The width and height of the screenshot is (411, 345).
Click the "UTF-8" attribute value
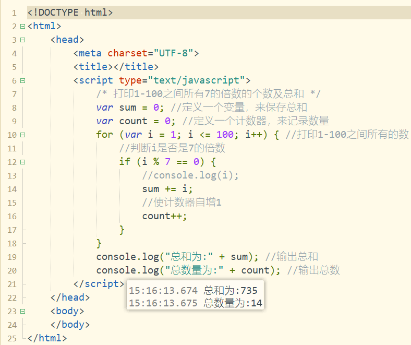click(173, 53)
